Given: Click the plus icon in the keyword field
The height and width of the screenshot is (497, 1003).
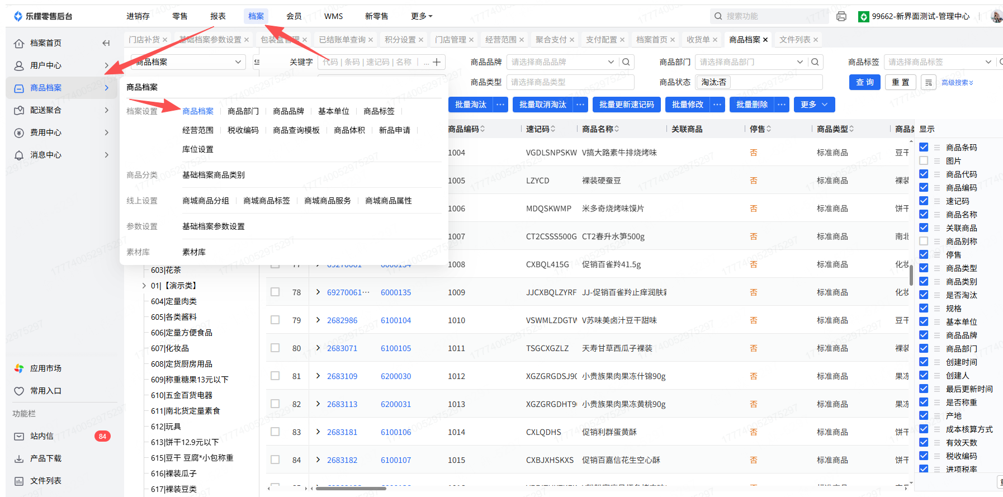Looking at the screenshot, I should 437,62.
